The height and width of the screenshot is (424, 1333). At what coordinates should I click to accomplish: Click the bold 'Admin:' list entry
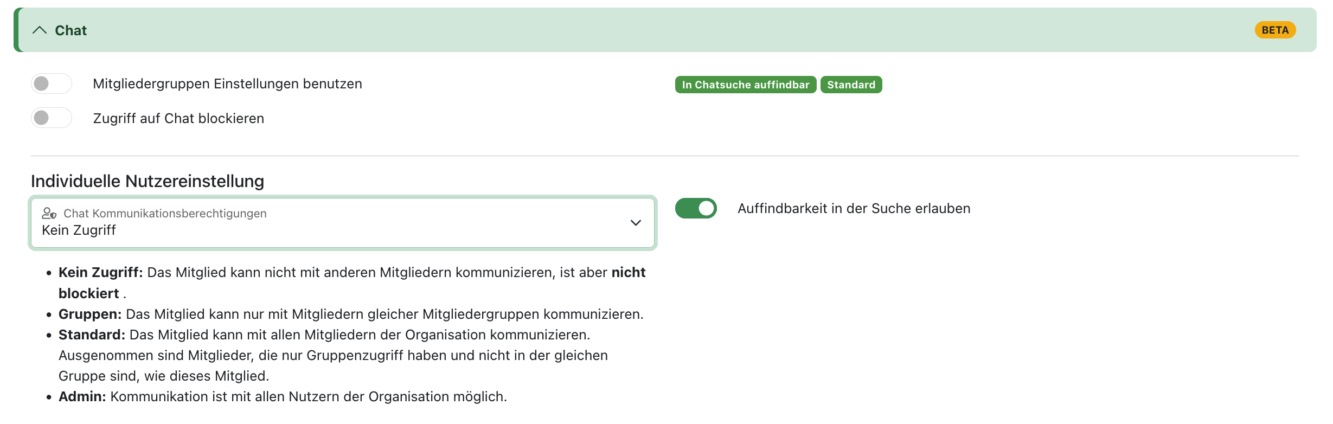pos(82,397)
